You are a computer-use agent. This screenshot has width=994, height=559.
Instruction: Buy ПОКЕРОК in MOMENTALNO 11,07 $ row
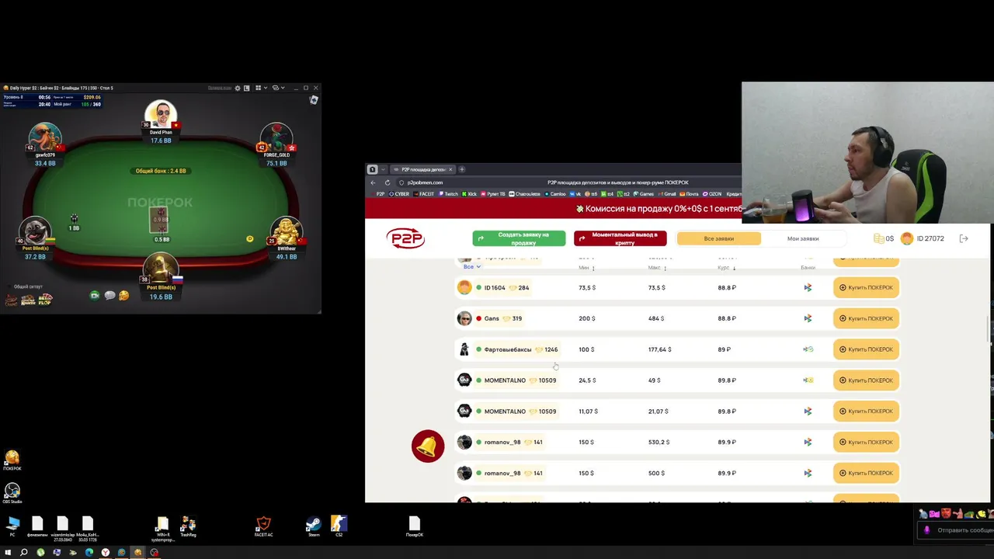pos(866,411)
